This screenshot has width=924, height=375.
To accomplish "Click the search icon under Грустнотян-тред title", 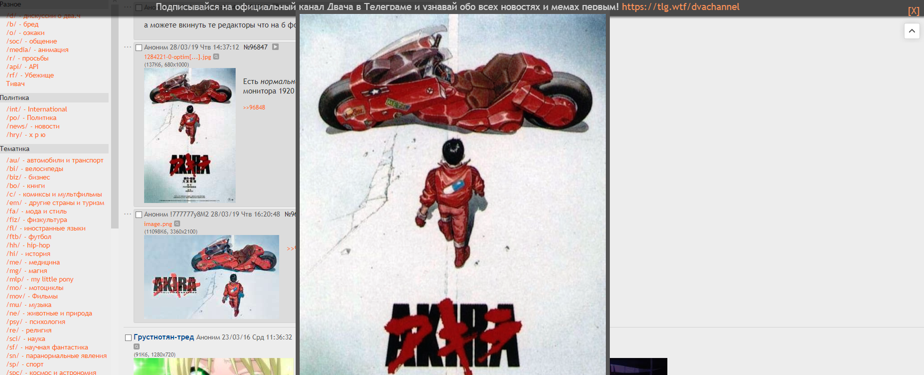I will [137, 346].
